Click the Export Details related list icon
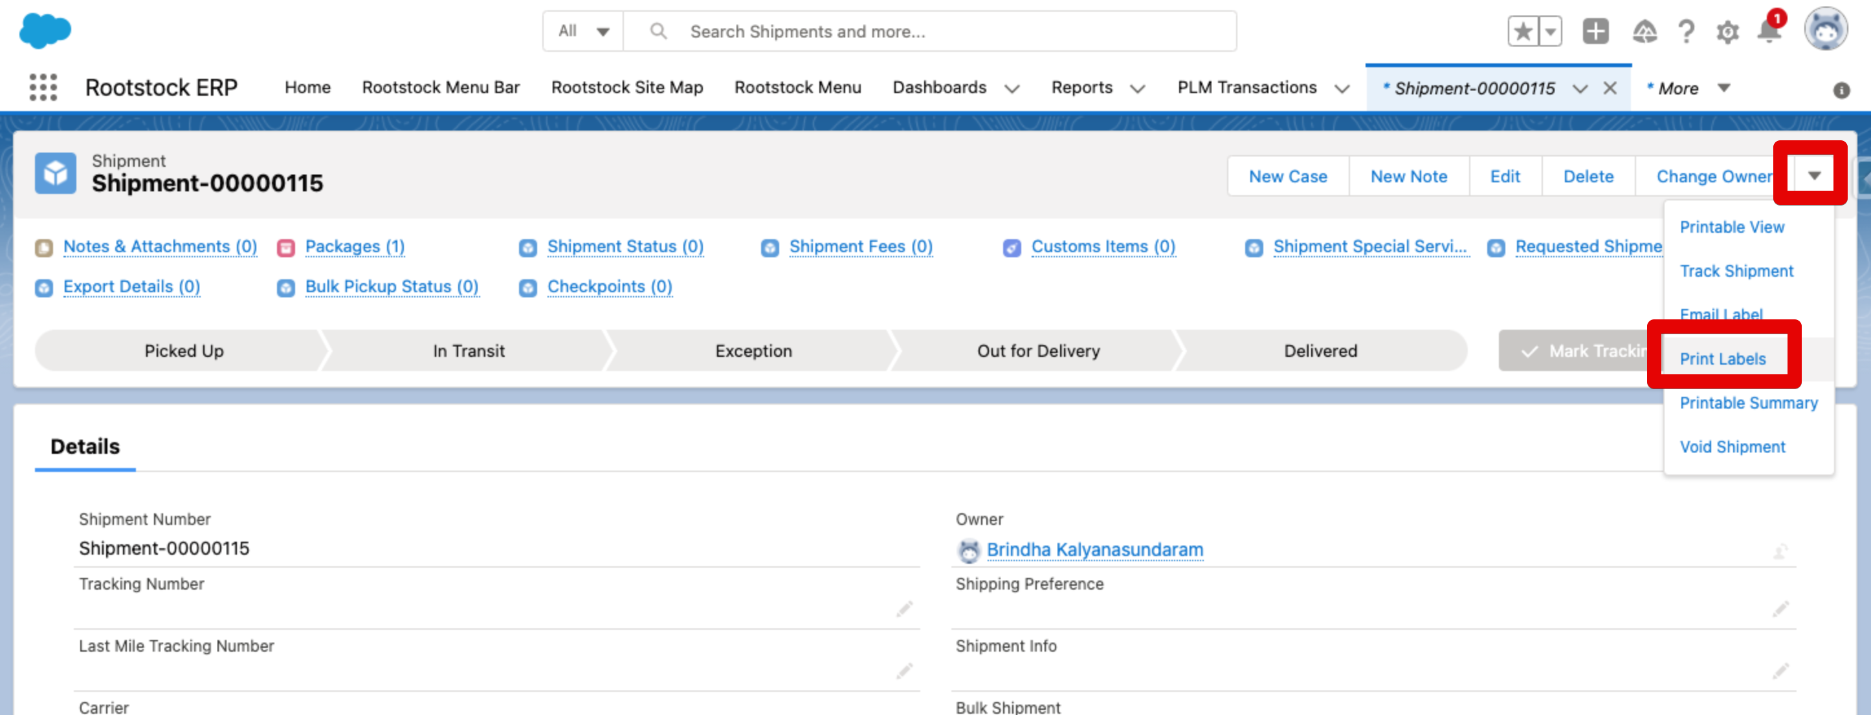This screenshot has height=715, width=1871. click(x=43, y=288)
